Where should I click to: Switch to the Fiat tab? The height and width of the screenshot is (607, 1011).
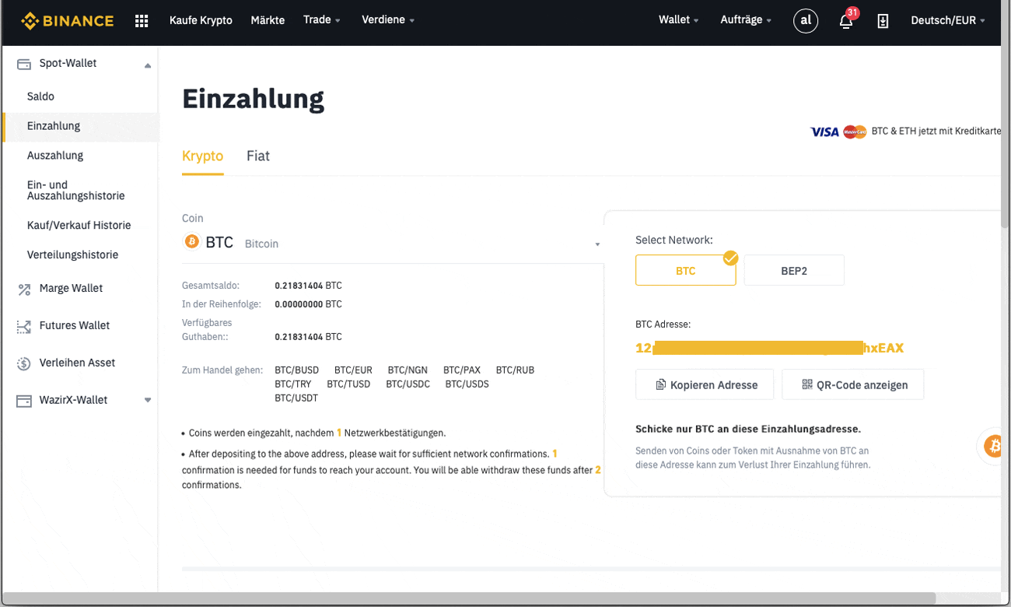click(257, 156)
